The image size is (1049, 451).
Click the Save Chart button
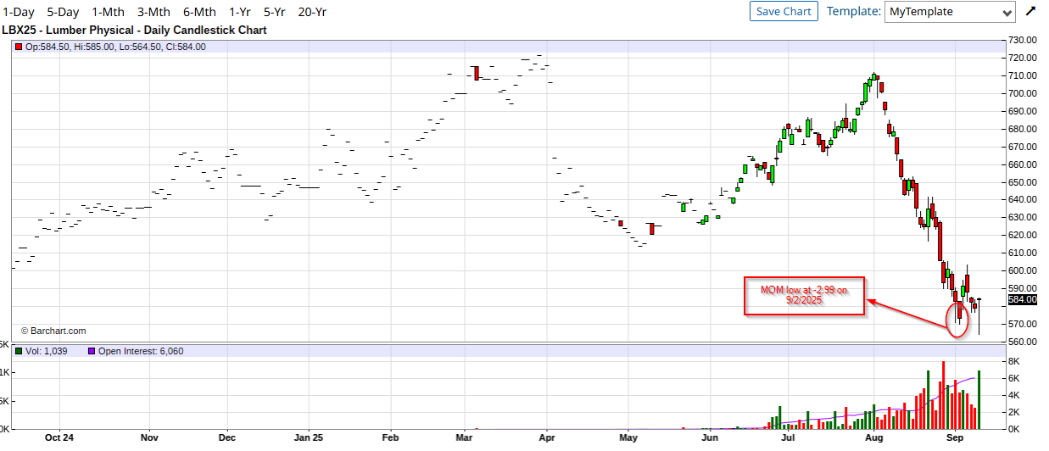(784, 11)
